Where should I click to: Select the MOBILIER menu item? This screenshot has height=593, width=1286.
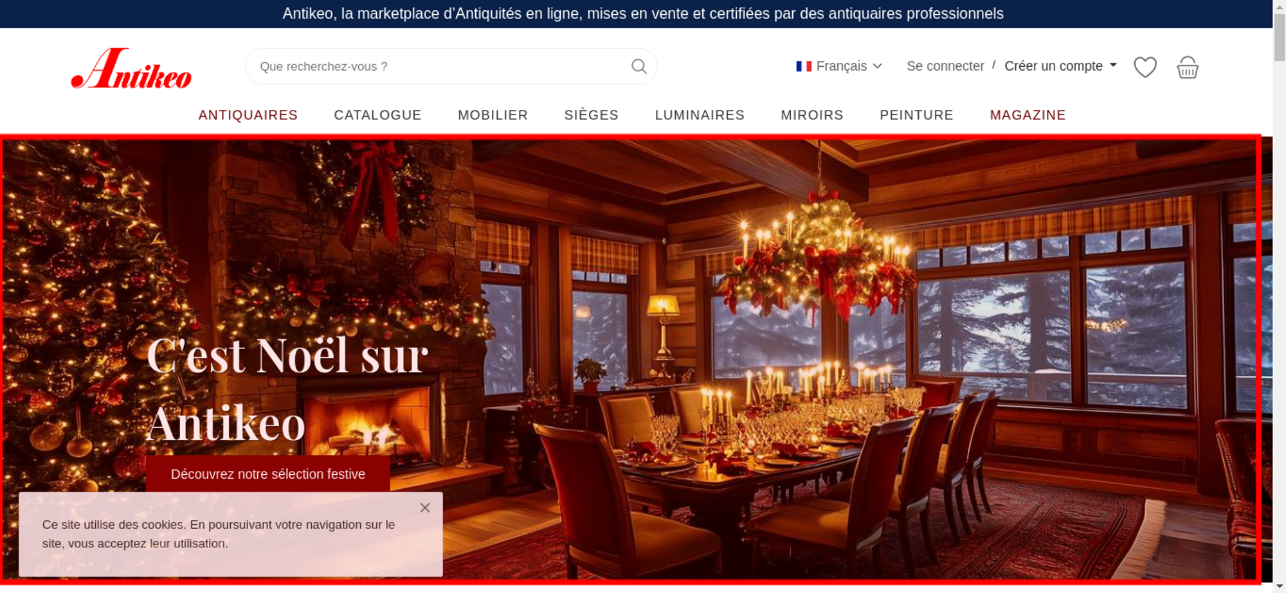493,115
